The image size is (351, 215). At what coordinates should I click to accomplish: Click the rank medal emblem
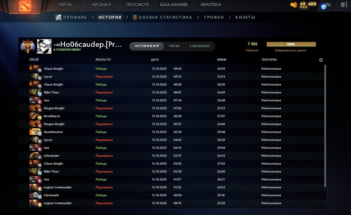point(27,46)
